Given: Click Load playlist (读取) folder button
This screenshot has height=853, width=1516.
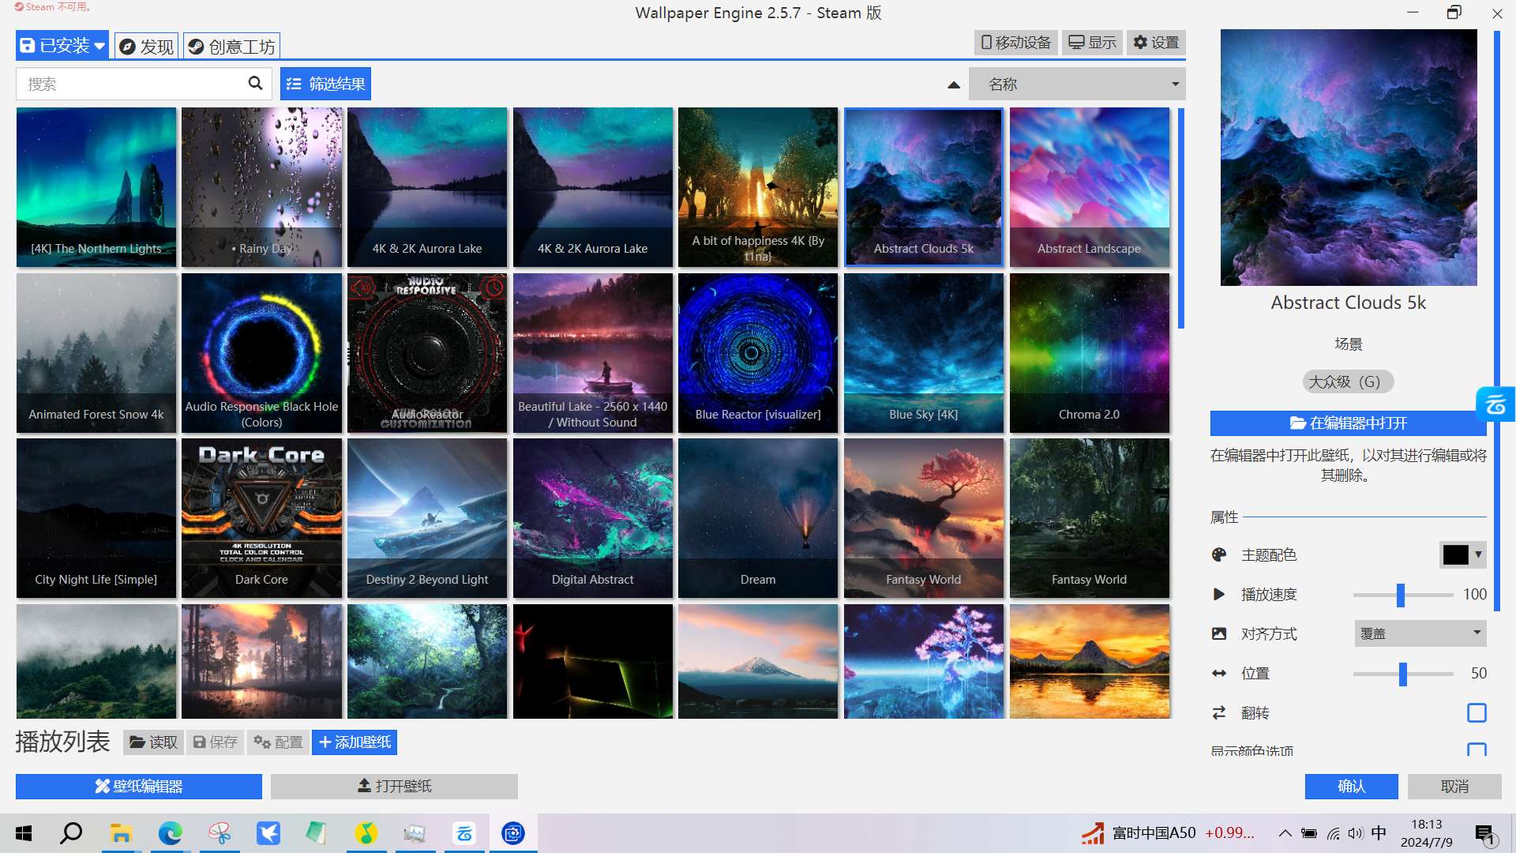Looking at the screenshot, I should coord(153,742).
